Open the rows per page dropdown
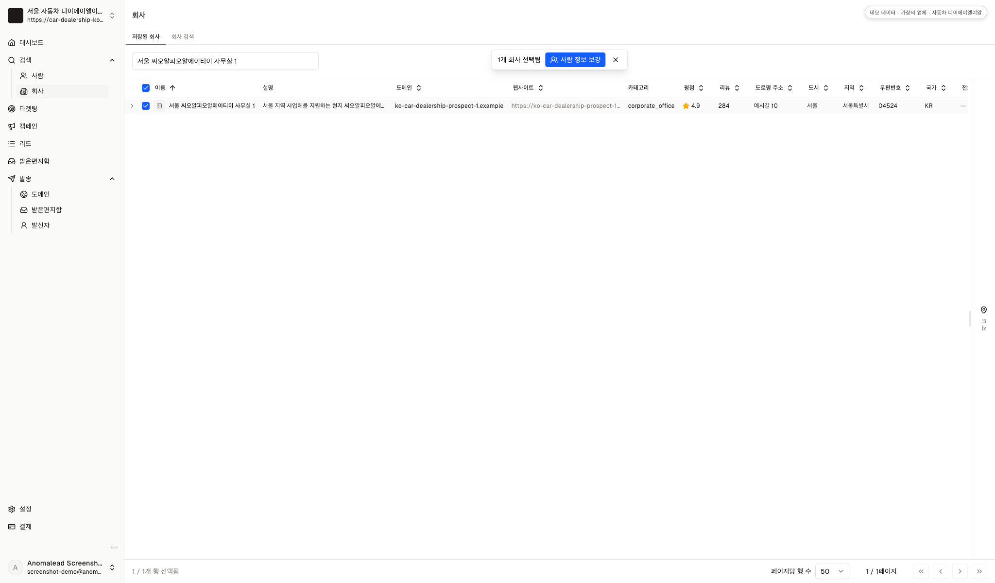This screenshot has width=995, height=583. [832, 571]
